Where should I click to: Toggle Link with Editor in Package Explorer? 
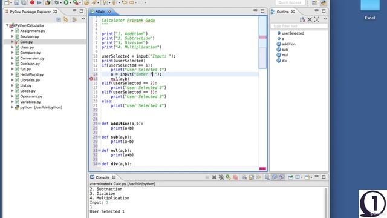(x=66, y=19)
